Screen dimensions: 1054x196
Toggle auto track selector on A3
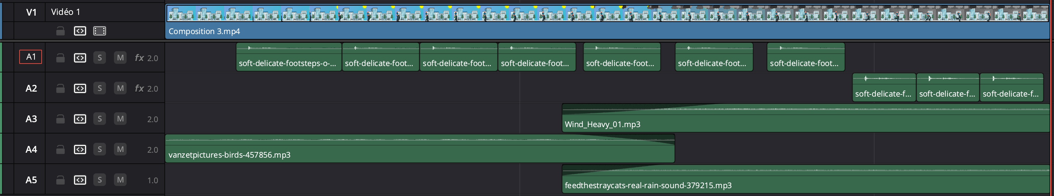point(80,119)
